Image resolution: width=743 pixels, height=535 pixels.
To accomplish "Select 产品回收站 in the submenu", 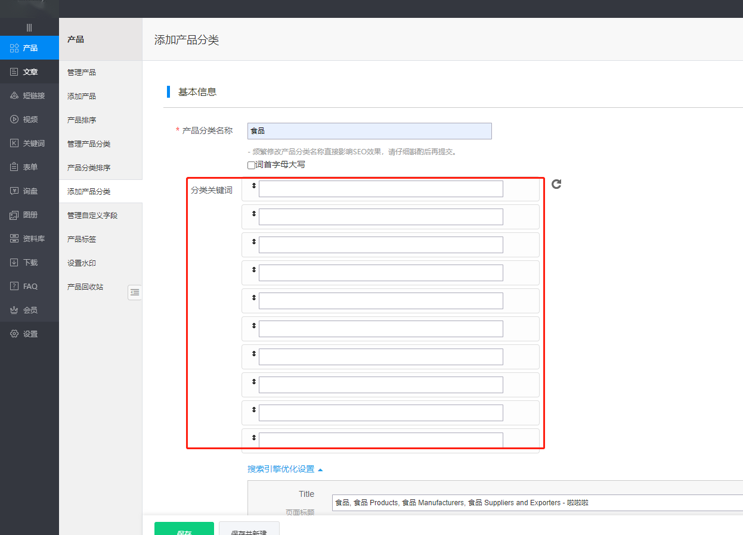I will click(x=85, y=287).
